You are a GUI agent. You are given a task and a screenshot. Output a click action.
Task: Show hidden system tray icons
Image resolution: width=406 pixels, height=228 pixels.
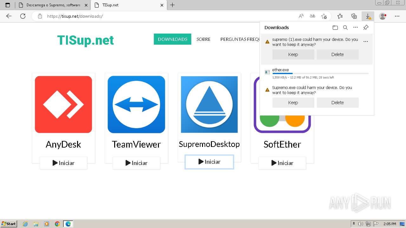354,224
